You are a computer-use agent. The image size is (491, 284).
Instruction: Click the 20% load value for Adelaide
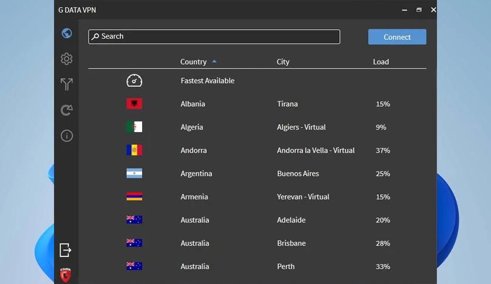pyautogui.click(x=383, y=220)
